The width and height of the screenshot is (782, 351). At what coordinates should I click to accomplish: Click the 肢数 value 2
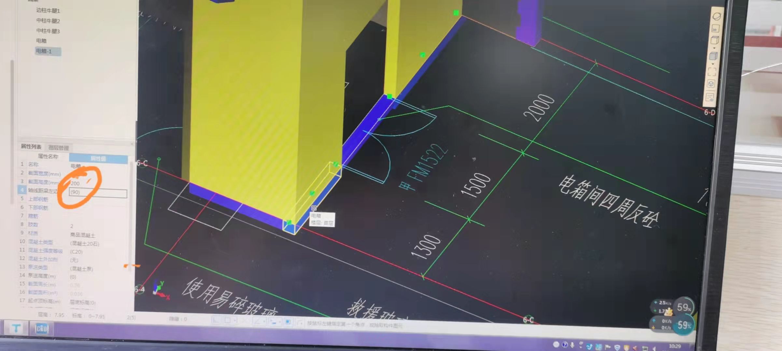(72, 226)
